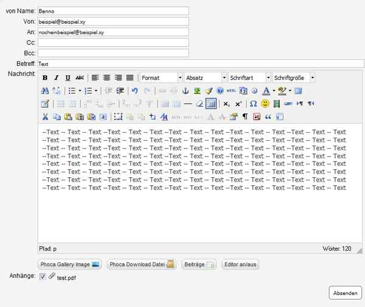This screenshot has width=365, height=307.
Task: Clean up messy code with broom icon
Action: click(209, 91)
